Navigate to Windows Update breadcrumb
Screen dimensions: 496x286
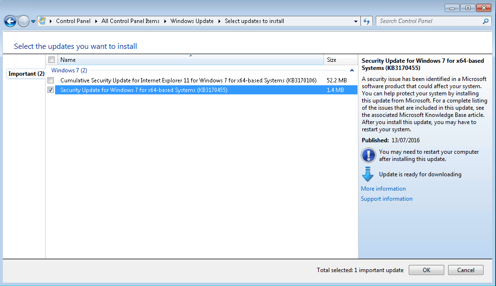pyautogui.click(x=192, y=21)
